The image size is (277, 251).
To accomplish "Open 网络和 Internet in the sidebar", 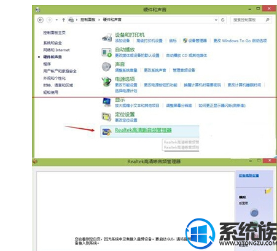I will pos(57,50).
